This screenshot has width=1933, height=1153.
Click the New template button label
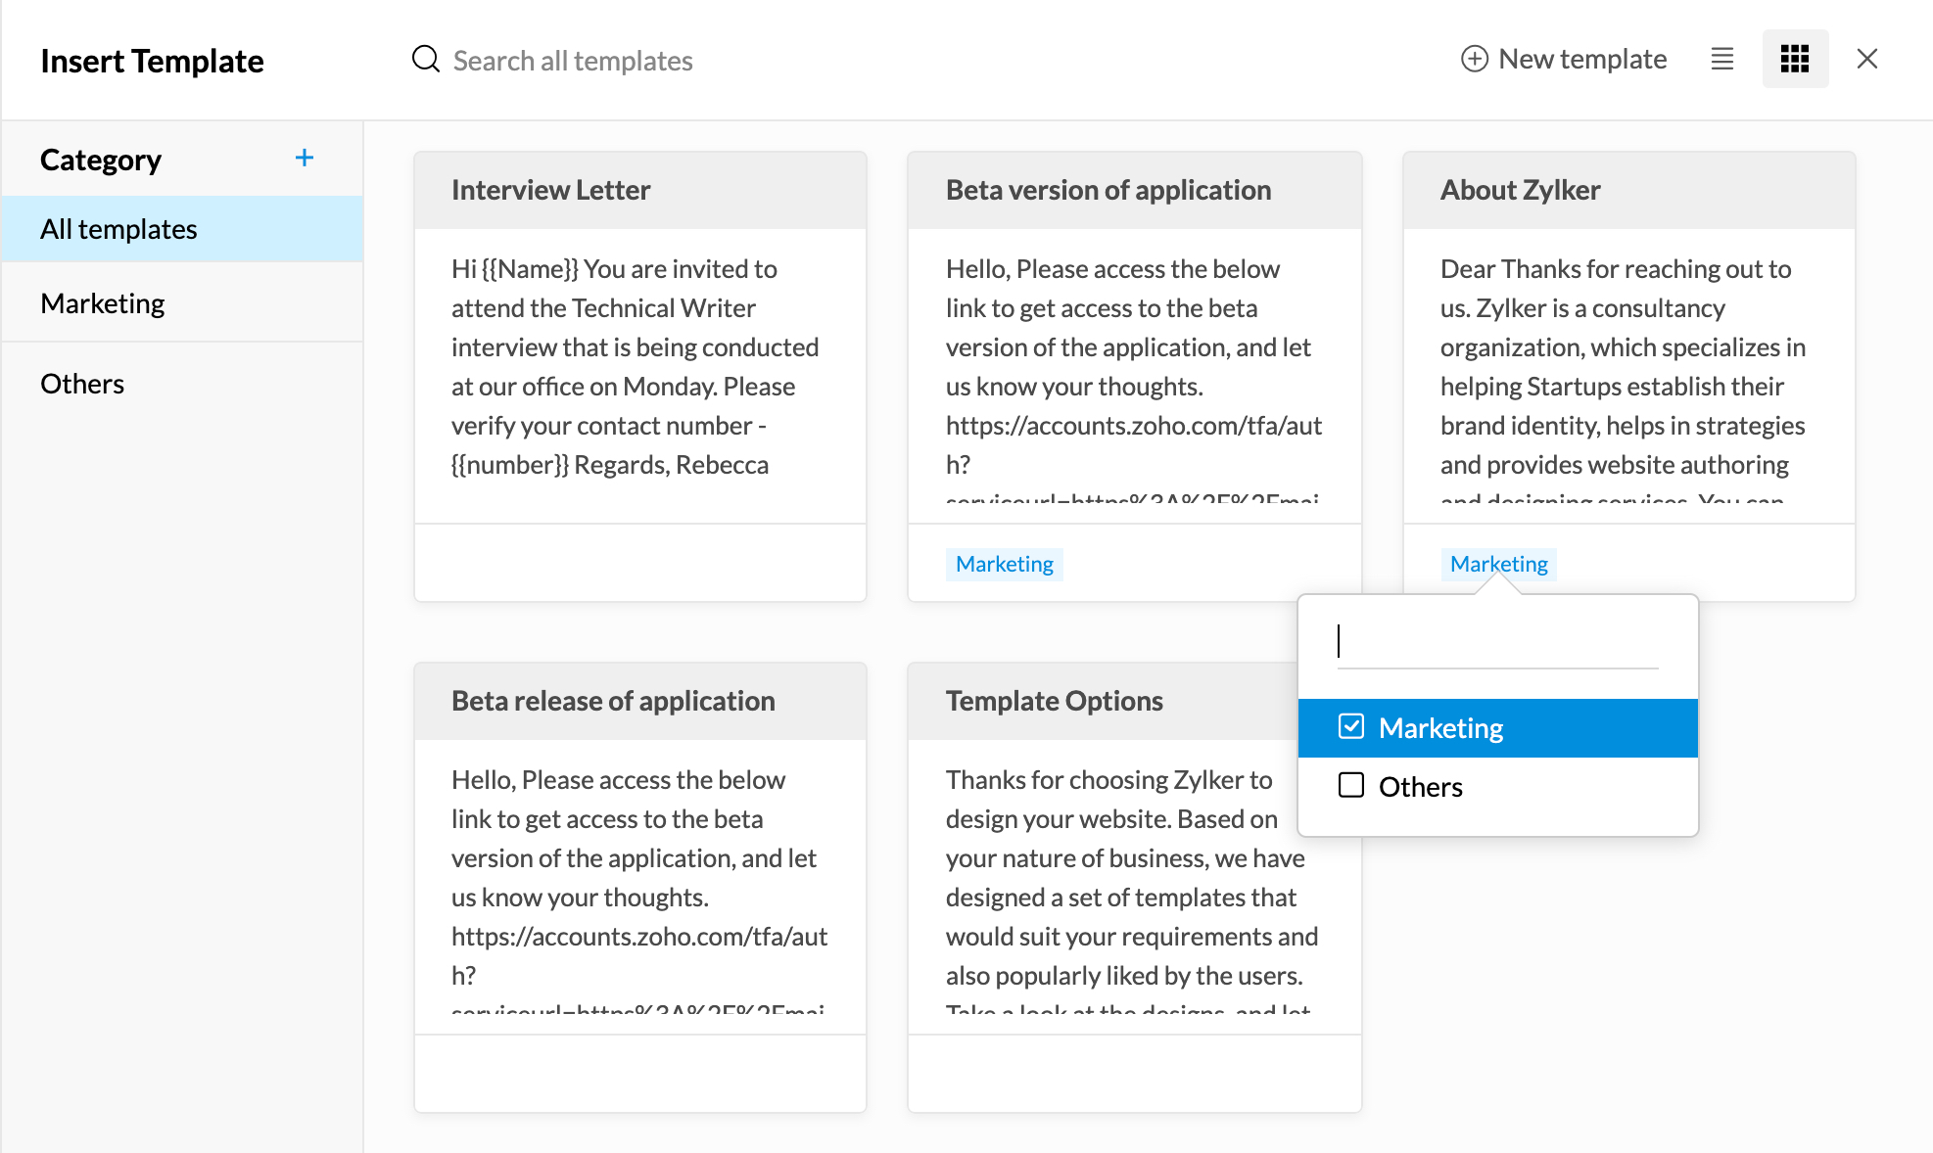click(1582, 59)
